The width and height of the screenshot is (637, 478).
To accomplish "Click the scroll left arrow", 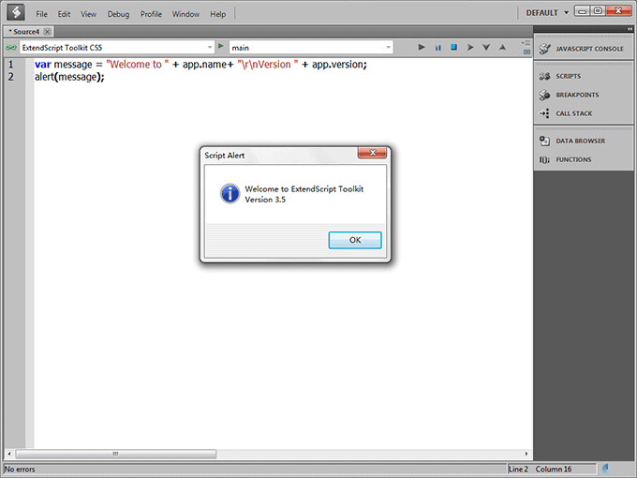I will [x=9, y=454].
